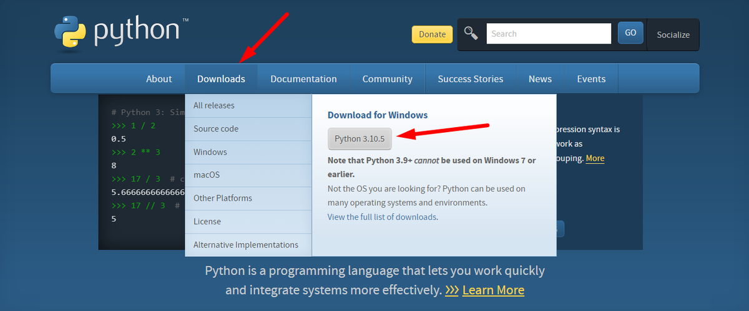Click the yellow Donate button

[432, 34]
